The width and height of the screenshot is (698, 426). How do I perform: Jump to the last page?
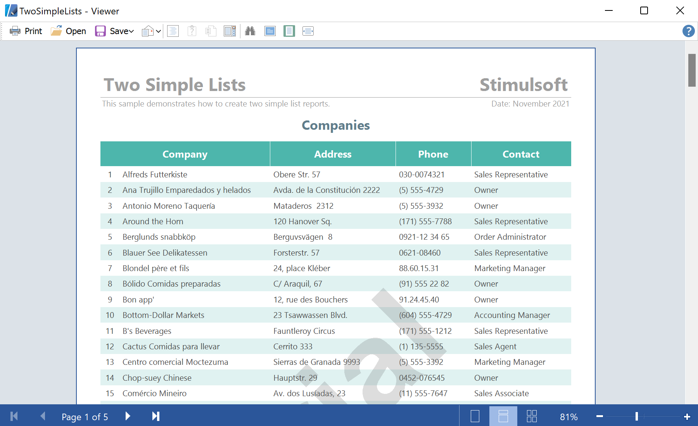click(155, 416)
